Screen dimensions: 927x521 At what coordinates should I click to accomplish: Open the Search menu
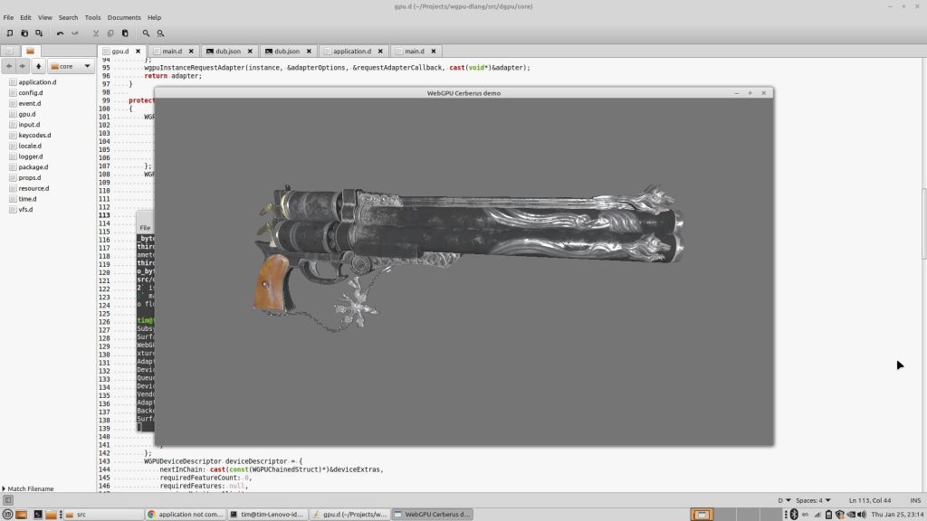point(68,18)
